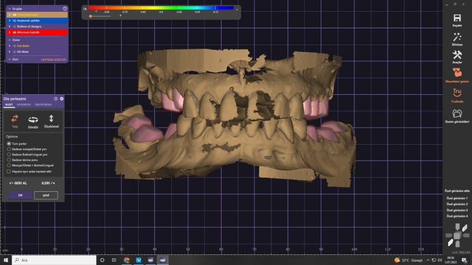Switch to the ZINCIR MODU tab
This screenshot has height=265, width=472.
tap(42, 104)
